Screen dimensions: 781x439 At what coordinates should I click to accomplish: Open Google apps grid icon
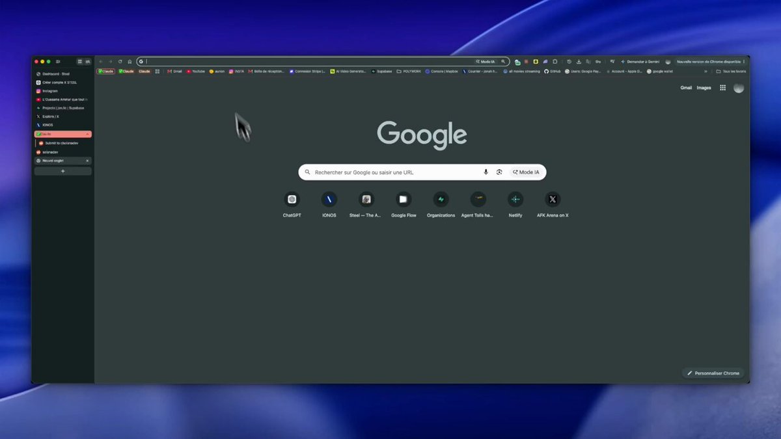point(722,88)
